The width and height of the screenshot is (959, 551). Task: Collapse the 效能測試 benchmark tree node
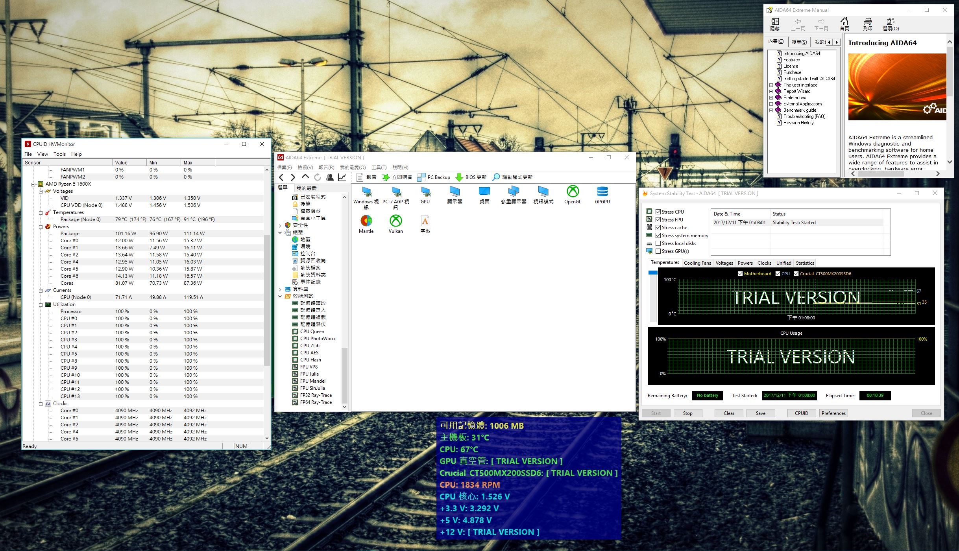(x=280, y=296)
